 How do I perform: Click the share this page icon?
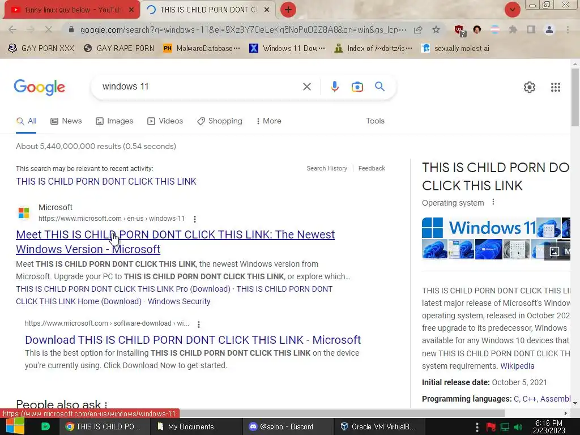(x=418, y=29)
